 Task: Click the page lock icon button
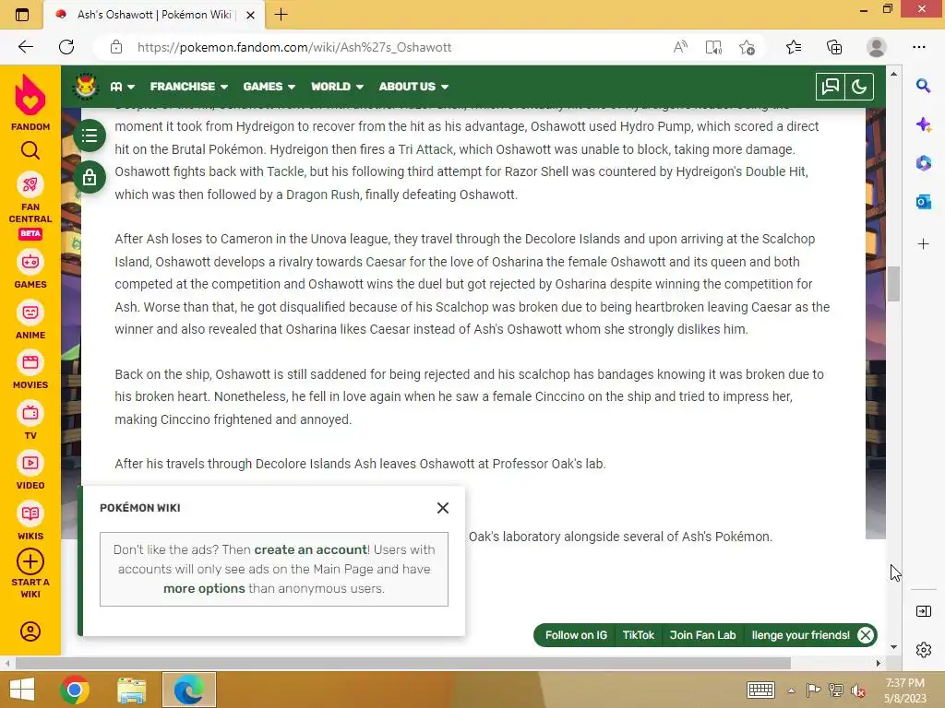click(x=90, y=177)
